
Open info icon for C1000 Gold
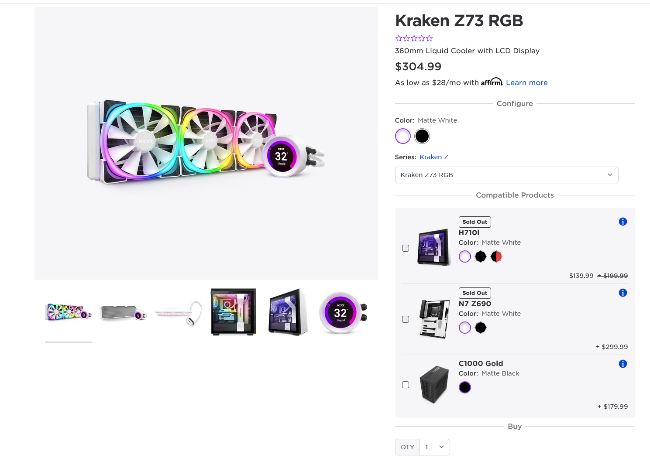click(x=623, y=364)
